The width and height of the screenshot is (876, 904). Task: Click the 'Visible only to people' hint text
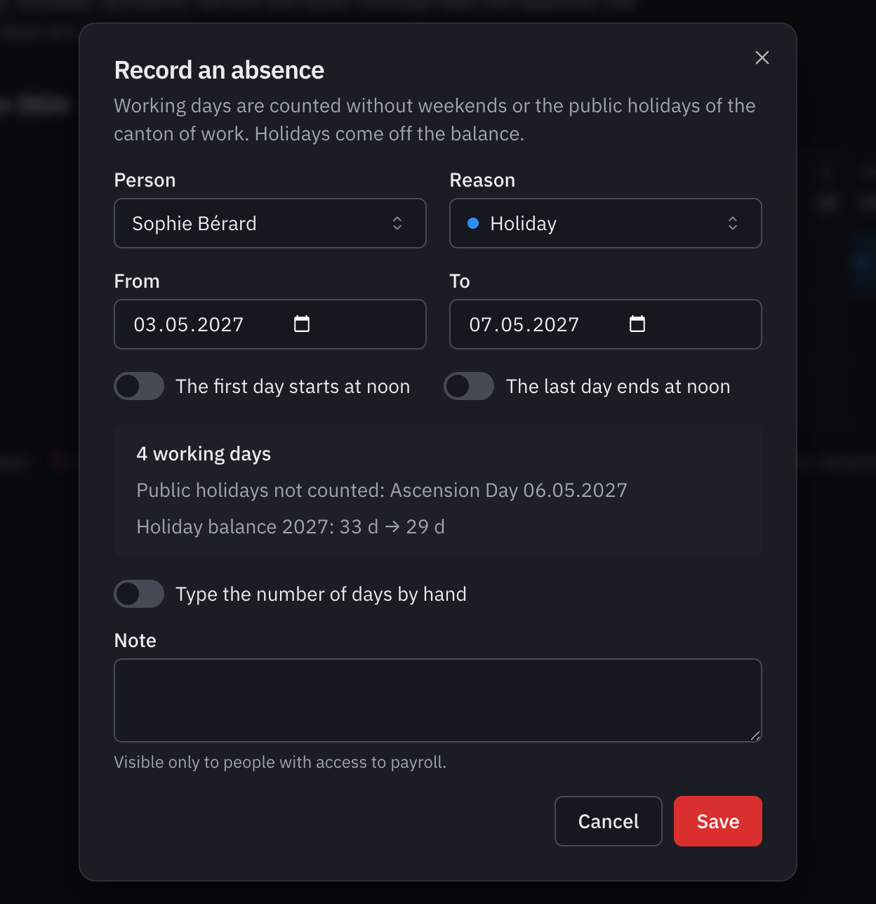280,762
